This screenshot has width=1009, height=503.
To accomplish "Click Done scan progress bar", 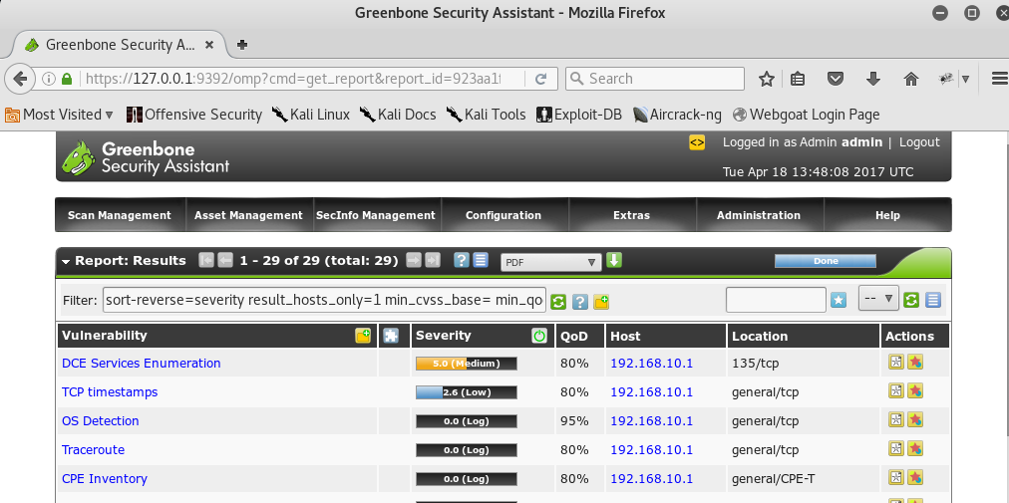I will coord(825,261).
